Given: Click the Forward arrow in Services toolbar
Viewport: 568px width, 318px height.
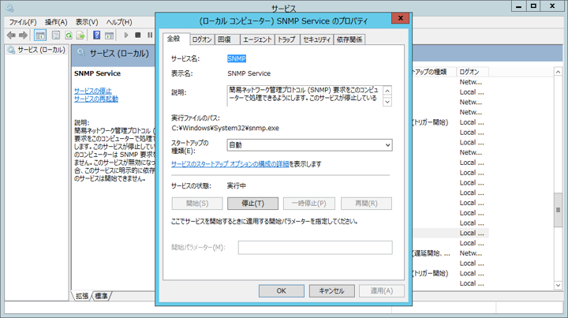Looking at the screenshot, I should click(23, 36).
